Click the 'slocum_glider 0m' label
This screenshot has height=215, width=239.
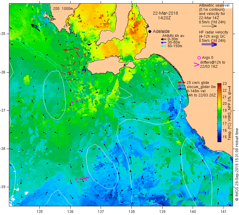click(201, 87)
